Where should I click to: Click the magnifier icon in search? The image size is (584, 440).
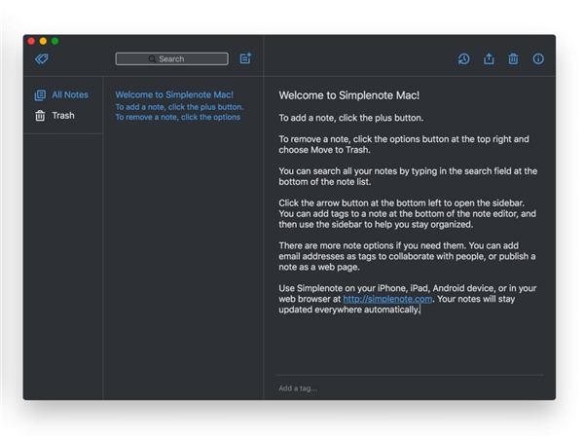[152, 58]
